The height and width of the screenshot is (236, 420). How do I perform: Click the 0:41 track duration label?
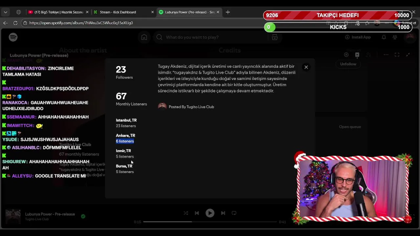[283, 222]
